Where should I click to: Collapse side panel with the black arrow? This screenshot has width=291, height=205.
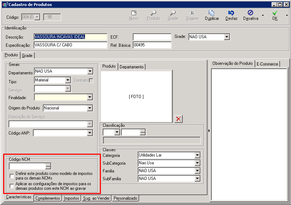209,131
